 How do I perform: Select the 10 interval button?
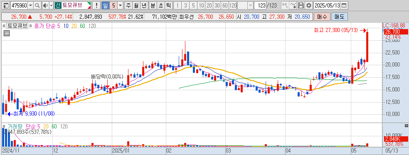(201, 5)
